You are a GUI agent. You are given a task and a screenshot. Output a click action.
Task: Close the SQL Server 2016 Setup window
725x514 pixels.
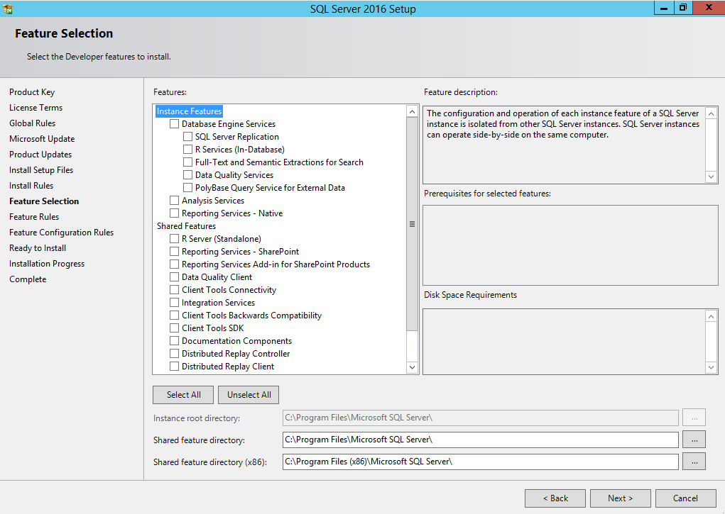pos(709,7)
